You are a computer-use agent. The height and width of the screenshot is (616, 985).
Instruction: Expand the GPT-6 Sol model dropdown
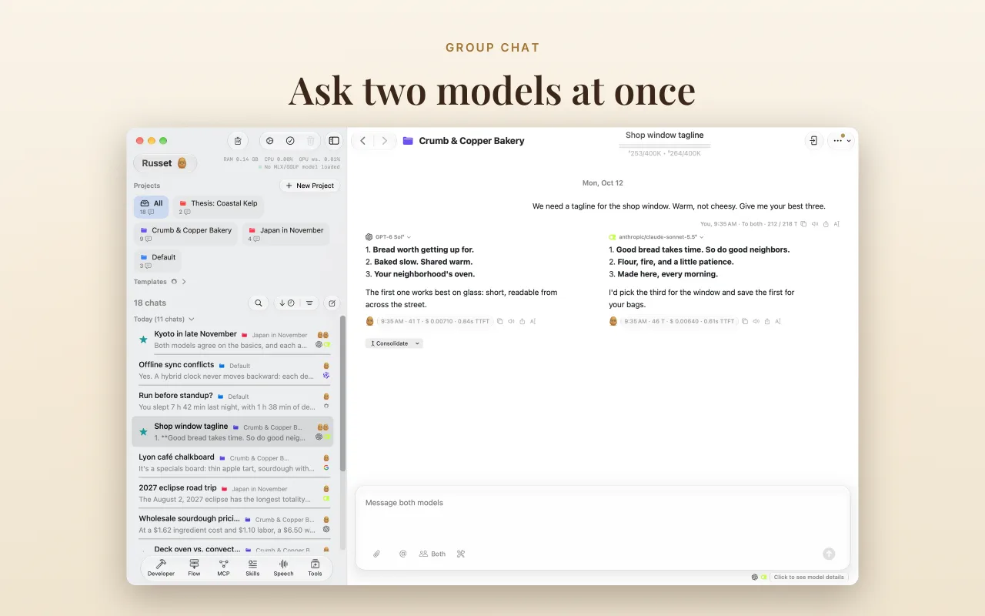pyautogui.click(x=409, y=237)
